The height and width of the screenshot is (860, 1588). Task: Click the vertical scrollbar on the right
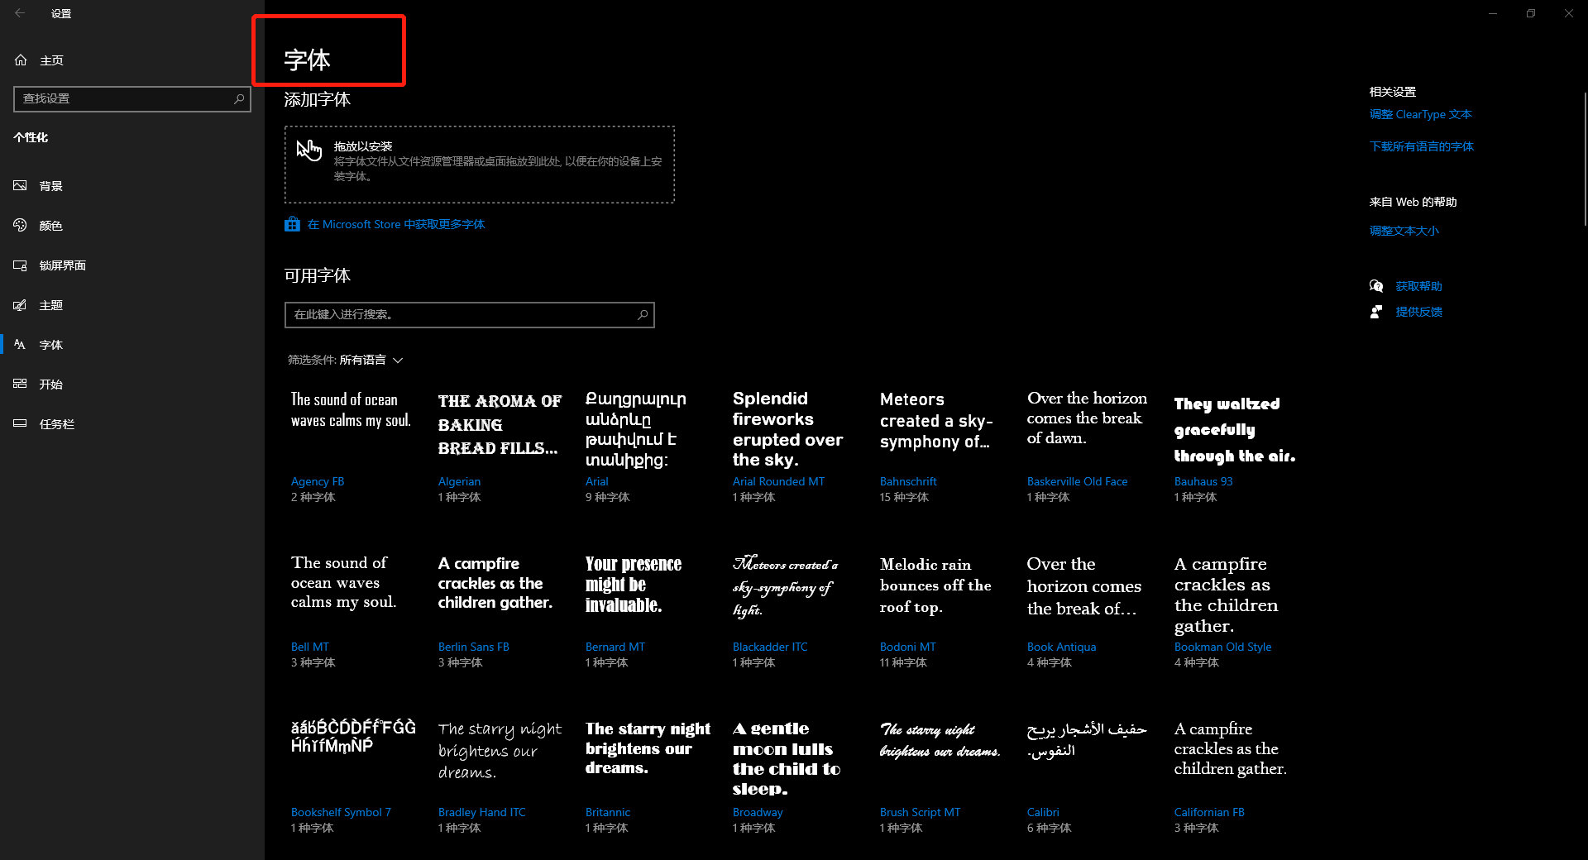pos(1584,157)
